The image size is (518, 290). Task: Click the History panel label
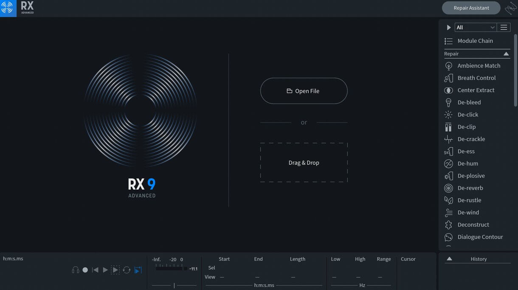tap(479, 259)
